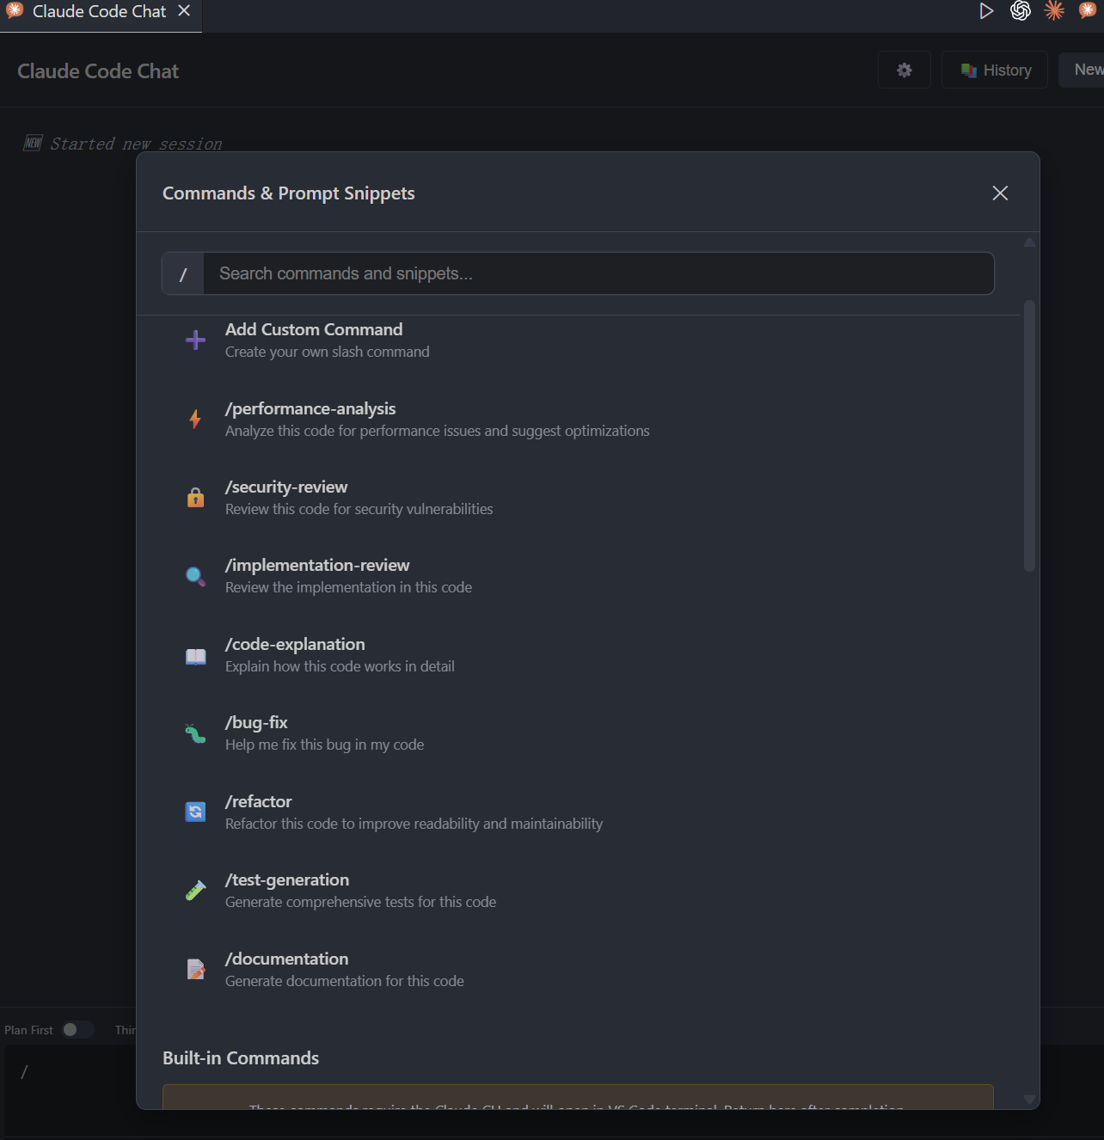The height and width of the screenshot is (1140, 1104).
Task: Click the run play icon in top bar
Action: pyautogui.click(x=986, y=11)
